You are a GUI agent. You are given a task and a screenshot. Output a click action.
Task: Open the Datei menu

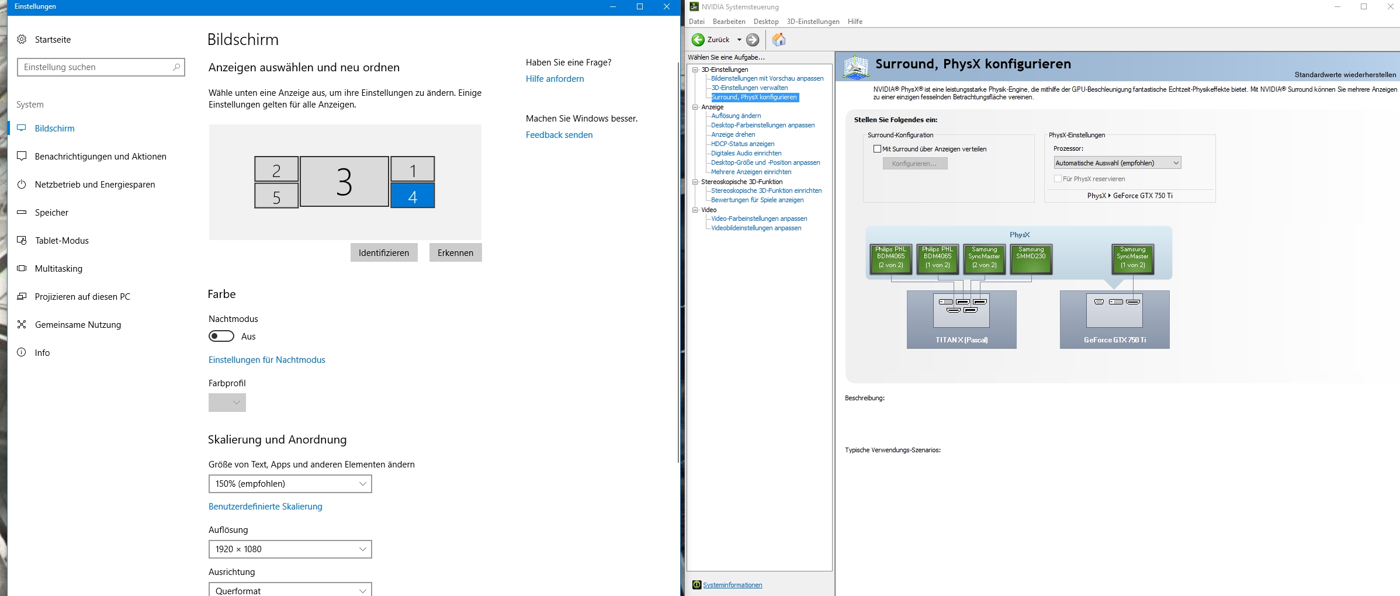tap(696, 22)
